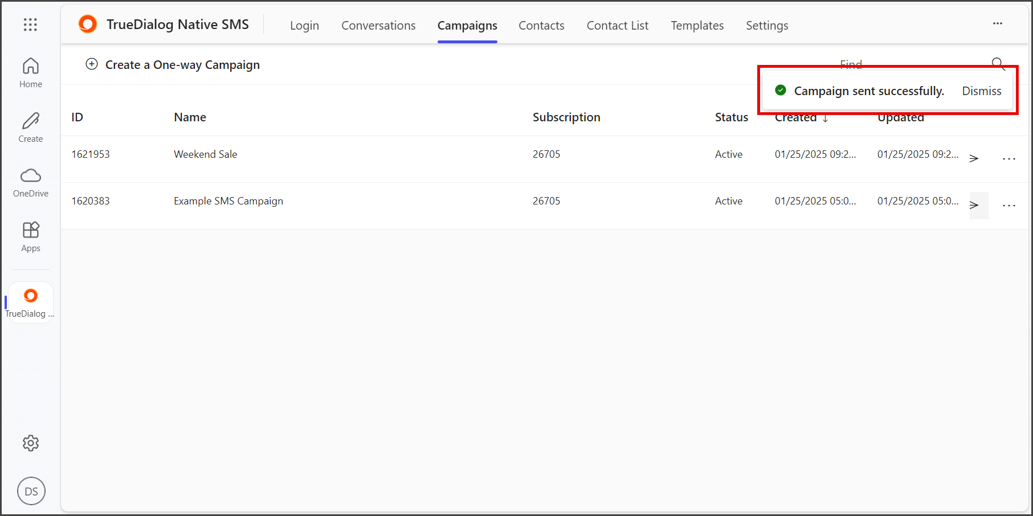Click the search magnifier icon

pos(998,64)
